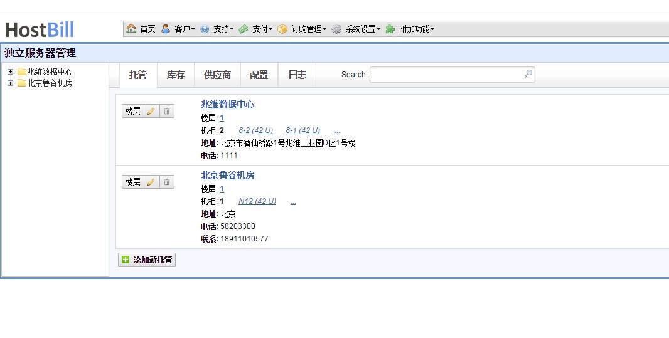Open the 兆维数据中心 heading link
This screenshot has width=669, height=338.
coord(227,105)
